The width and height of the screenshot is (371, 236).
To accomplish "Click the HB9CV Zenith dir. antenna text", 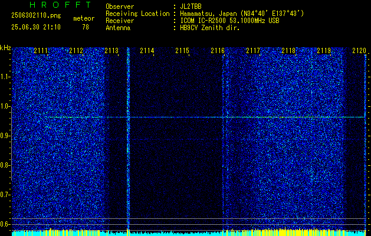I will click(210, 28).
